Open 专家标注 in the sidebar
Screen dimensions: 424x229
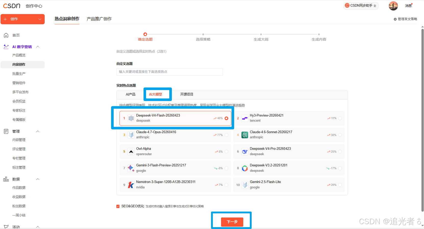[x=19, y=110]
